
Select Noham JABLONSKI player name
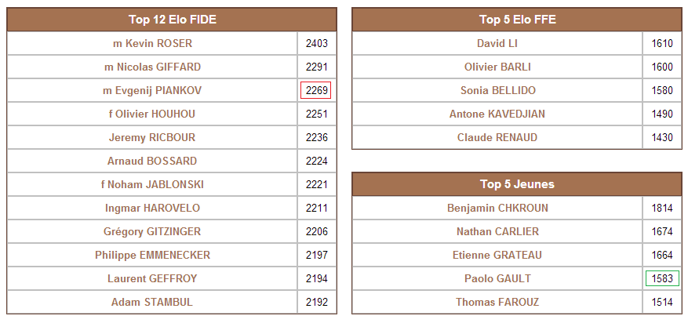(x=152, y=185)
